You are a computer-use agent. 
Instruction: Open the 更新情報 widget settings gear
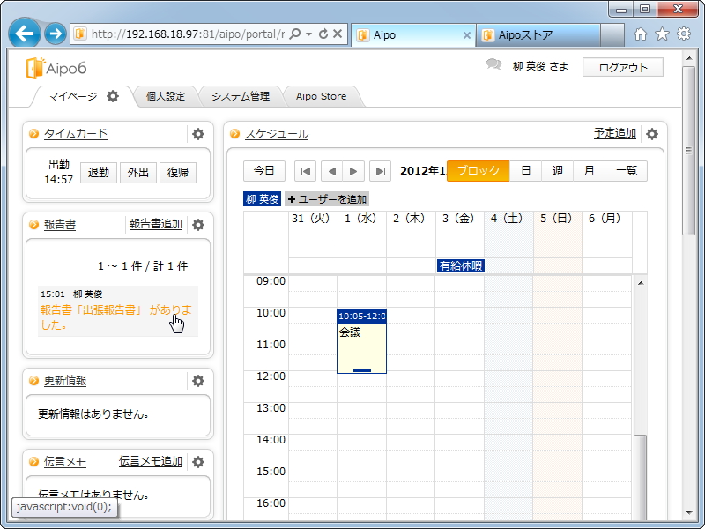198,381
